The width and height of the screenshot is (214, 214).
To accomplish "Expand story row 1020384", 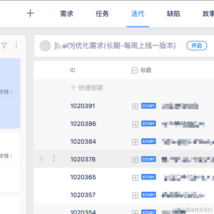I will tap(135, 142).
